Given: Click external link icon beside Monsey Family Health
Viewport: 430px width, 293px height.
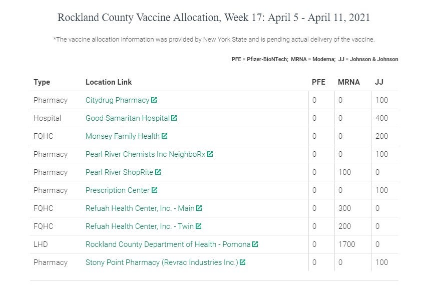Looking at the screenshot, I should [165, 136].
